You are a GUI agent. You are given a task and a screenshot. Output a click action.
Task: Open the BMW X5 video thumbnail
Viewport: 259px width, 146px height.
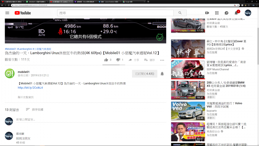[x=188, y=90]
